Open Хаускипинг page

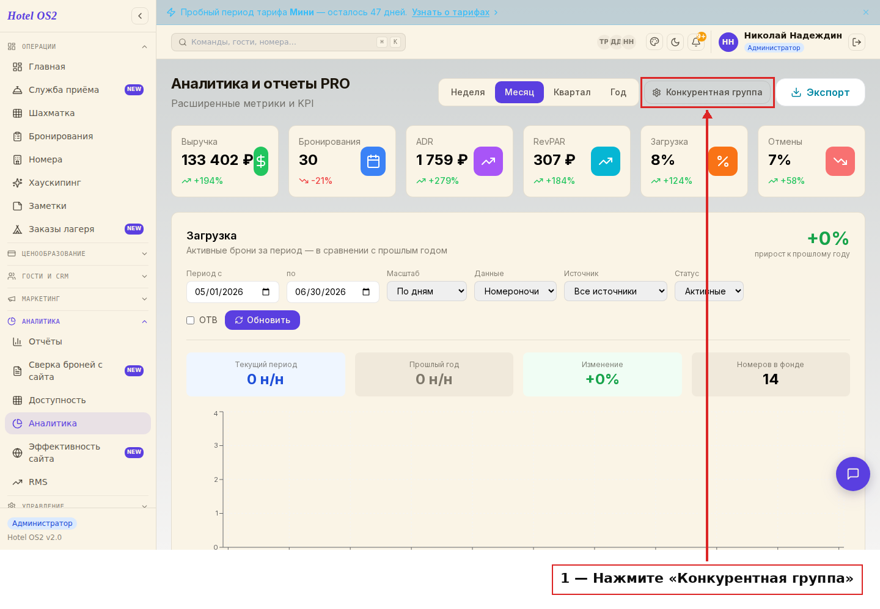click(78, 183)
